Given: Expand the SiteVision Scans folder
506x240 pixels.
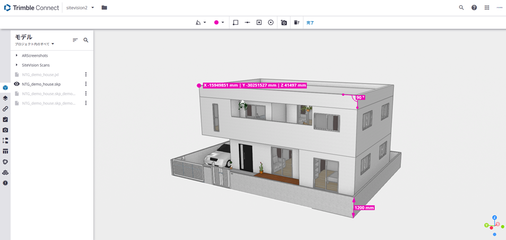Looking at the screenshot, I should pos(17,65).
